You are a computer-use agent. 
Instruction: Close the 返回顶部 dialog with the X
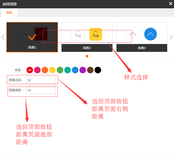(x=171, y=4)
